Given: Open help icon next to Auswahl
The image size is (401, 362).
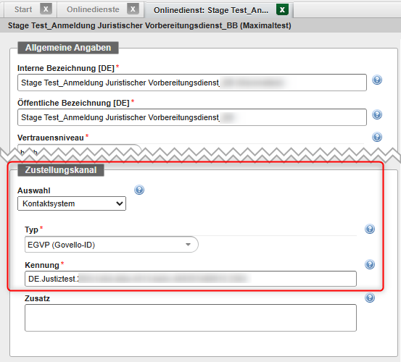Looking at the screenshot, I should tap(139, 190).
